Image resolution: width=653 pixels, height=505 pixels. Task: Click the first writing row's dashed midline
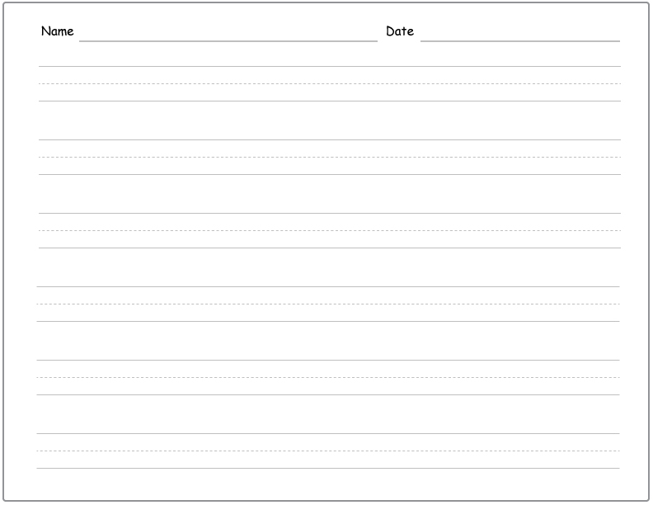[x=330, y=83]
